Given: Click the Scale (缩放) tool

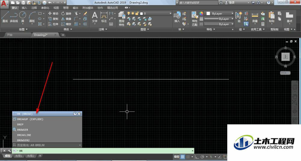Looking at the screenshot, I should (66, 24).
